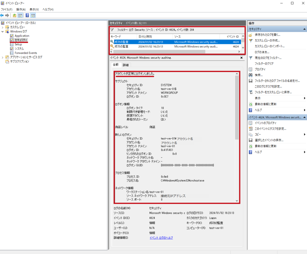Collapse the Windows ログ tree node
The height and width of the screenshot is (254, 307).
click(3, 31)
